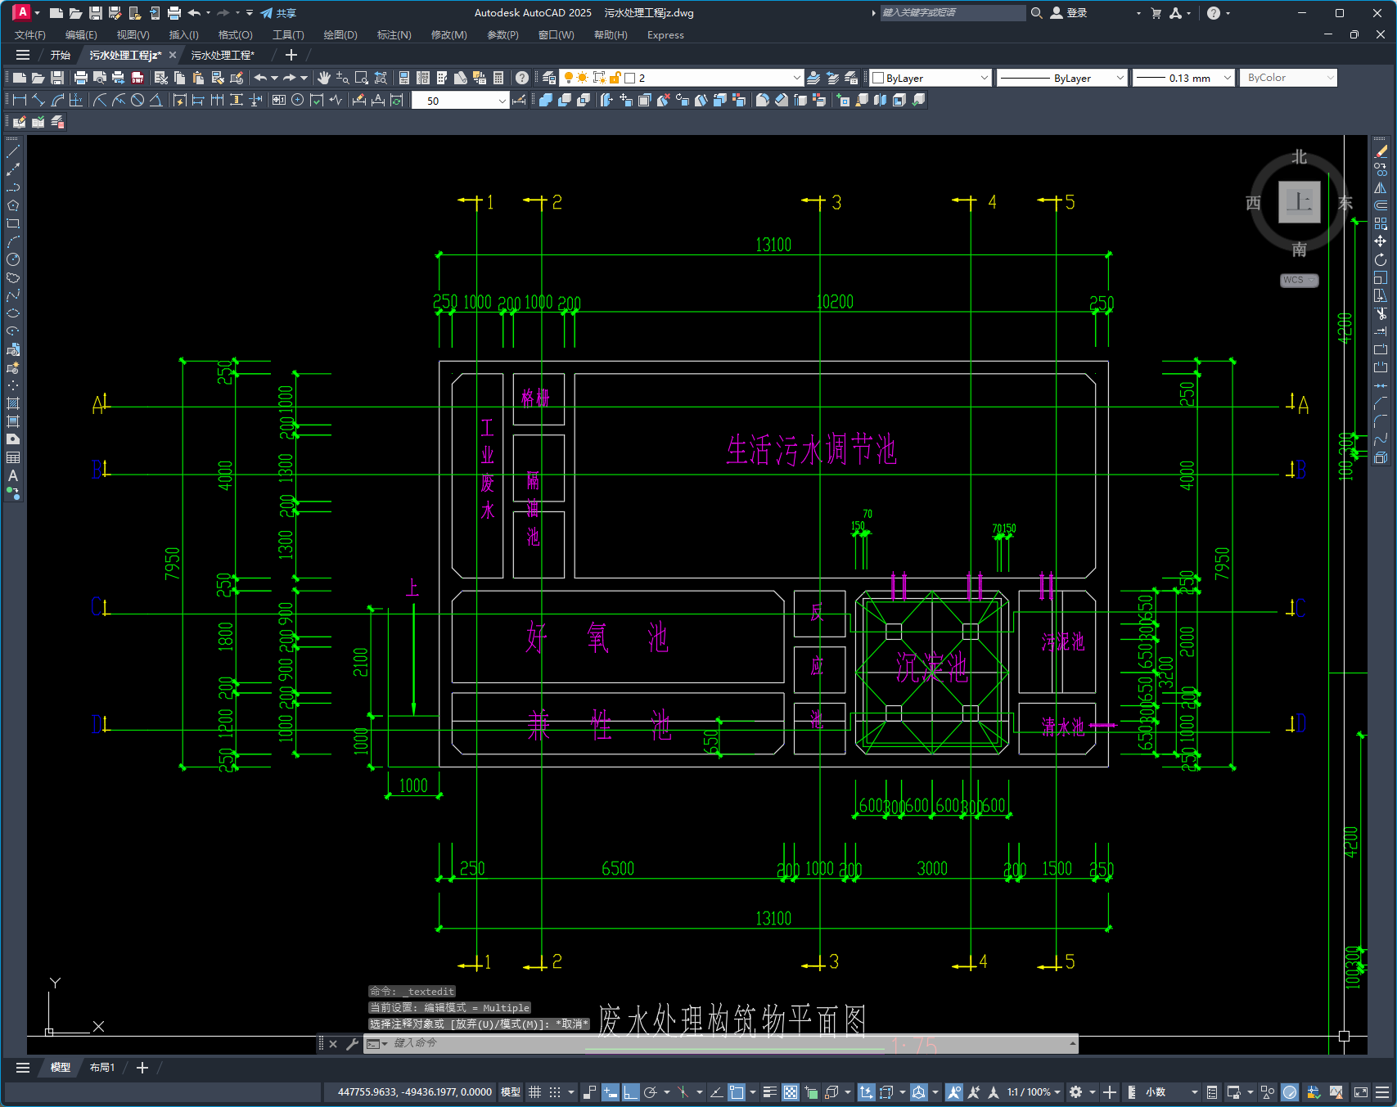Click the 登录 sign-in button
Viewport: 1397px width, 1107px height.
coord(1069,13)
